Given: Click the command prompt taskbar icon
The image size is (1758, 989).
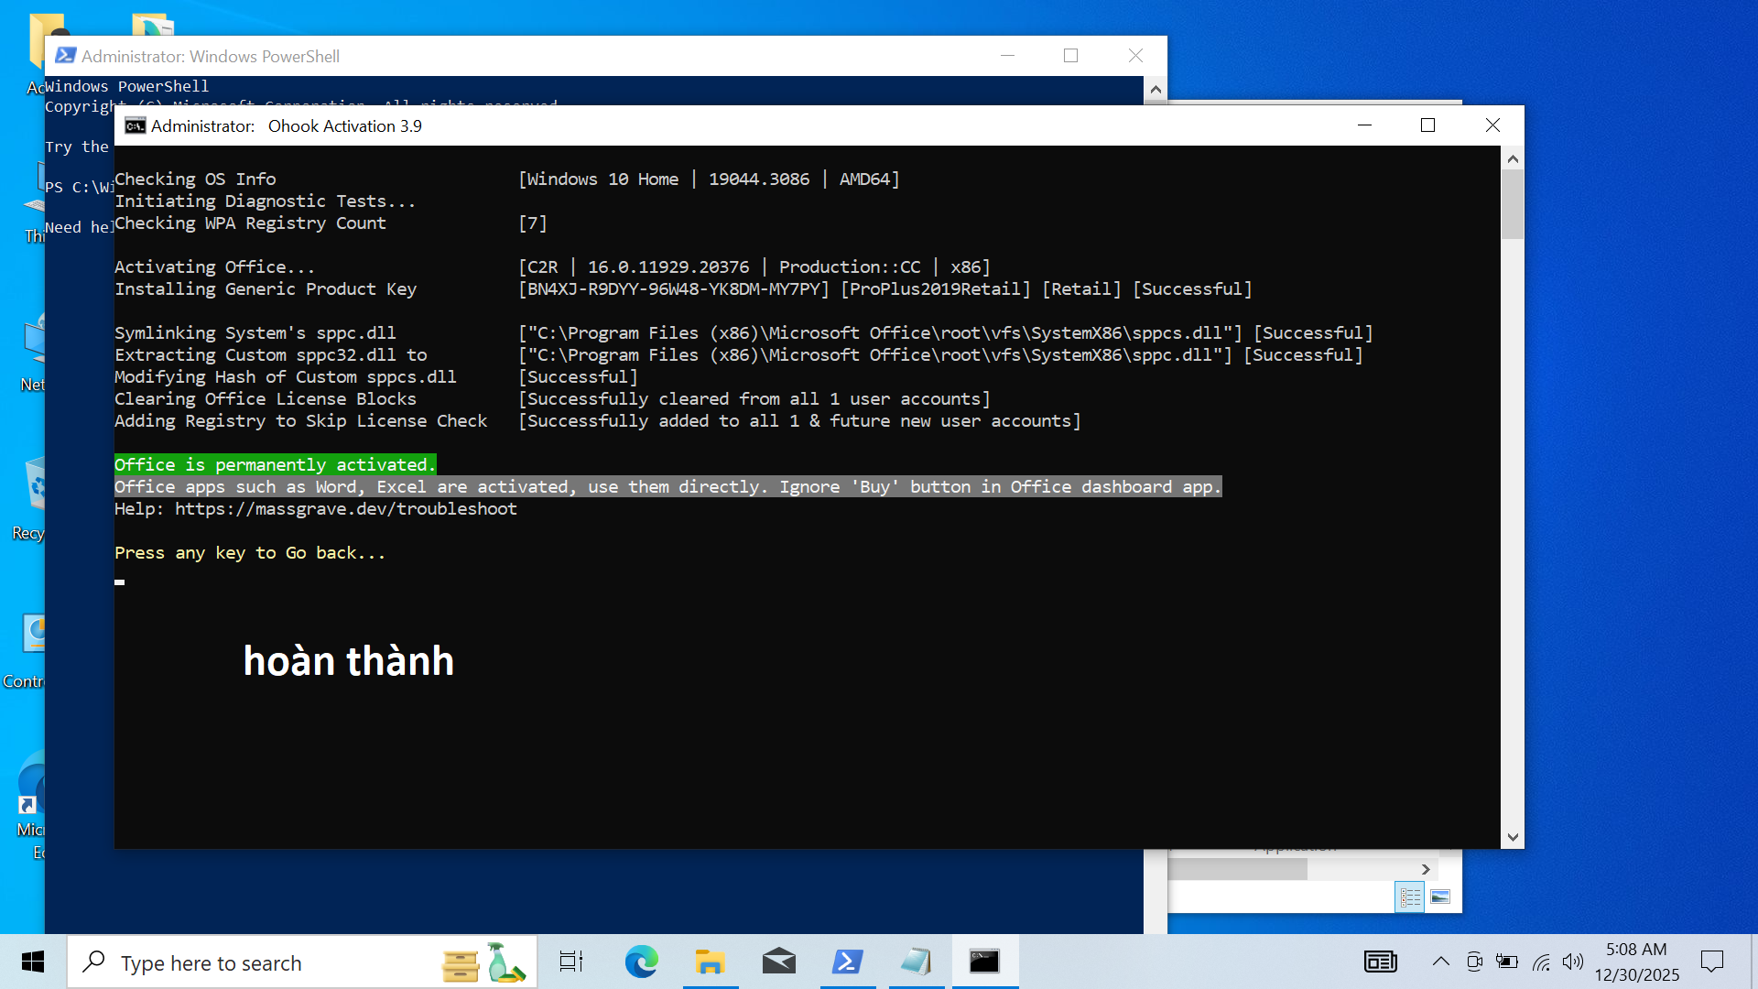Looking at the screenshot, I should [984, 962].
